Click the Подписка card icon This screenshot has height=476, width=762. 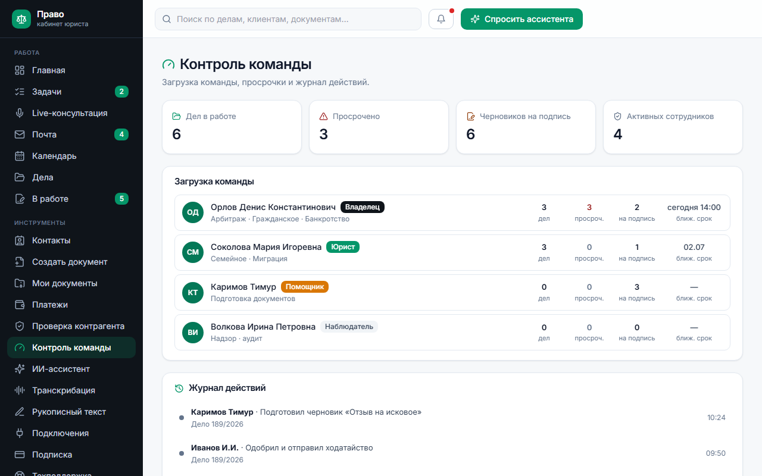tap(20, 455)
